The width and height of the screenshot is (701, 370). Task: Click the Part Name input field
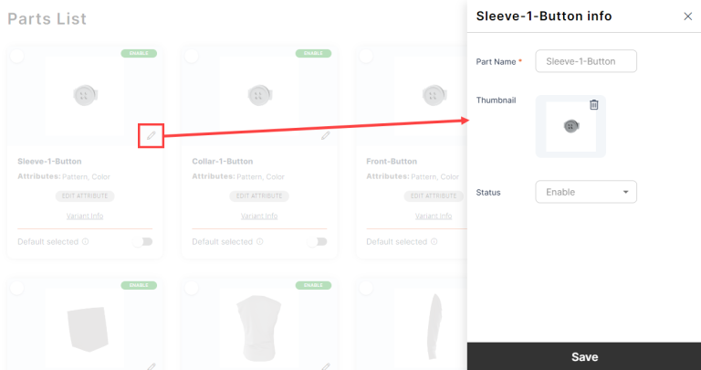tap(585, 61)
